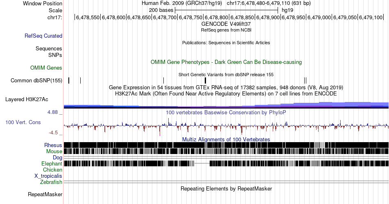The height and width of the screenshot is (204, 389).
Task: Click the OMIM Gene Phenotypes track title
Action: (226, 62)
